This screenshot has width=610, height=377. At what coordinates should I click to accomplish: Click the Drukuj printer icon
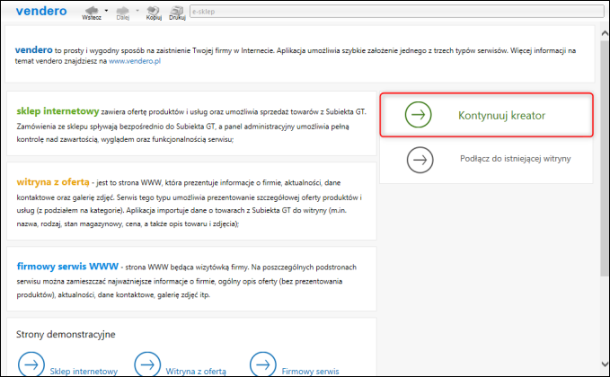(x=177, y=11)
